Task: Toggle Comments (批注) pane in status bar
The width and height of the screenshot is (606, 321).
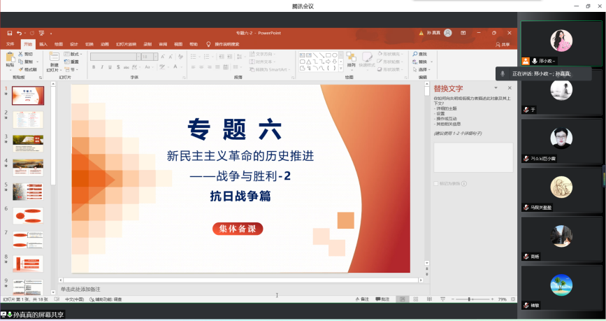Action: click(382, 299)
